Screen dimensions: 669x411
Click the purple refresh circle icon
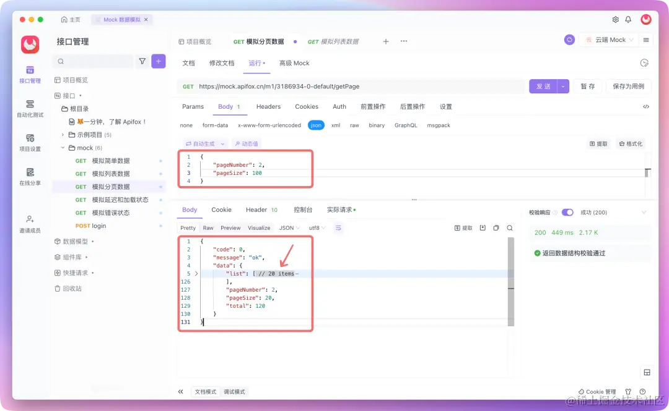[x=569, y=40]
